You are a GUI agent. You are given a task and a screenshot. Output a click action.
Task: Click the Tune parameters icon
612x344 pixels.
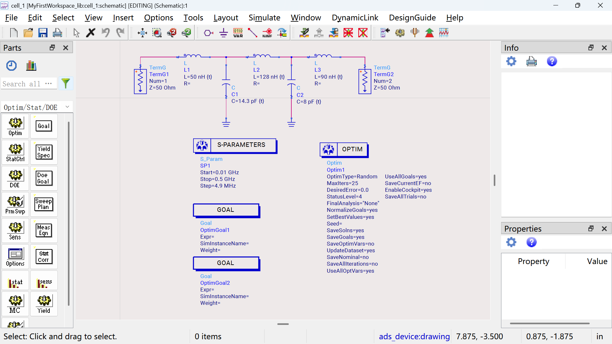click(415, 32)
